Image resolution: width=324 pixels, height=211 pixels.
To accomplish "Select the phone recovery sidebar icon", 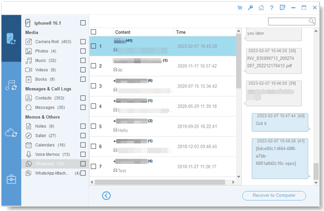I will [11, 38].
